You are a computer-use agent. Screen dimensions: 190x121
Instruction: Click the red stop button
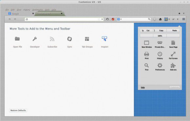(113, 19)
